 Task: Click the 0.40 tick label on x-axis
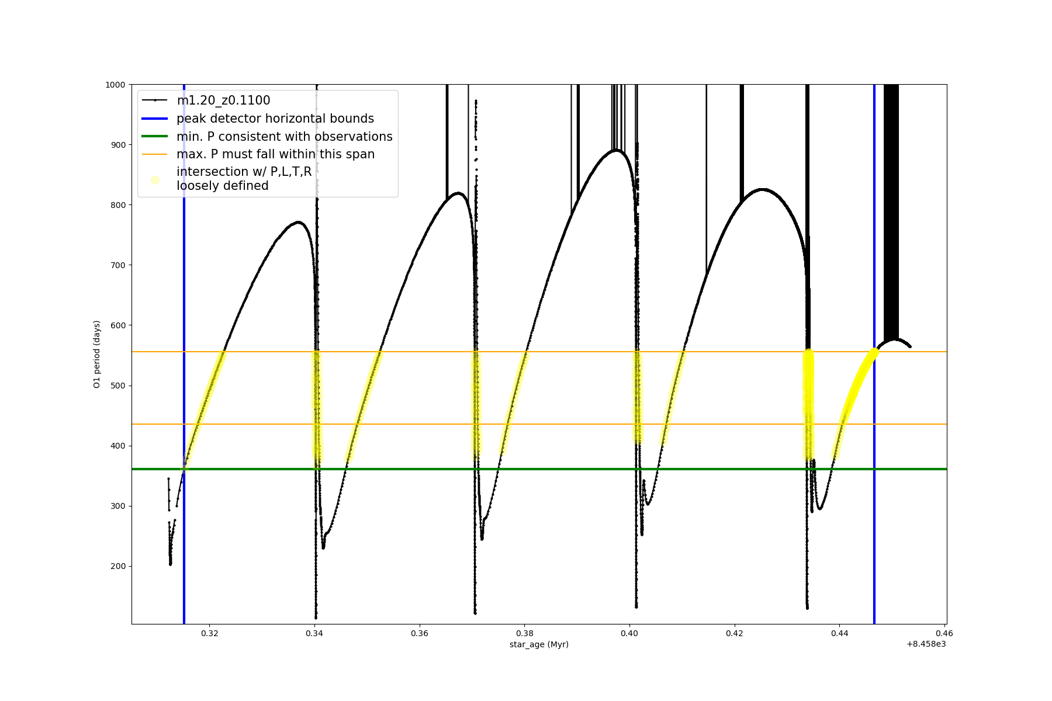click(x=629, y=633)
